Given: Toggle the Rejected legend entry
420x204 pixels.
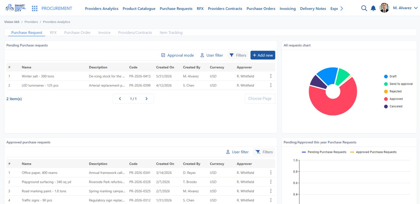Looking at the screenshot, I should coord(393,92).
